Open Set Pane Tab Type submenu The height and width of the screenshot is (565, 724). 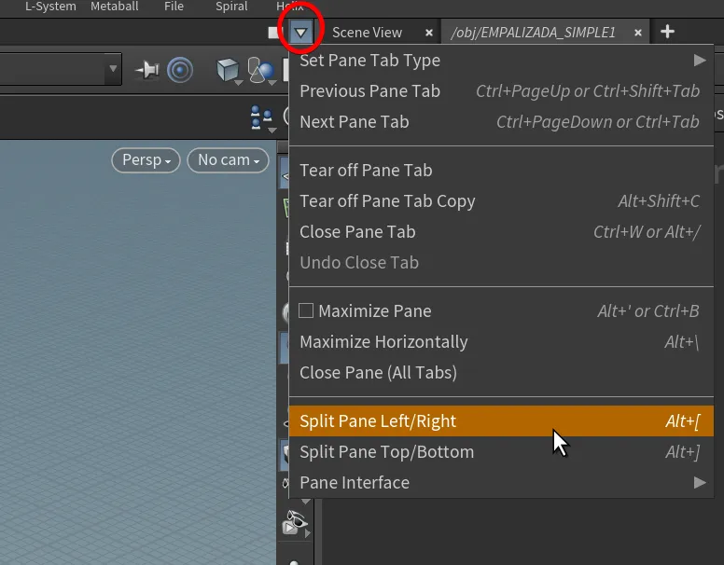point(501,61)
